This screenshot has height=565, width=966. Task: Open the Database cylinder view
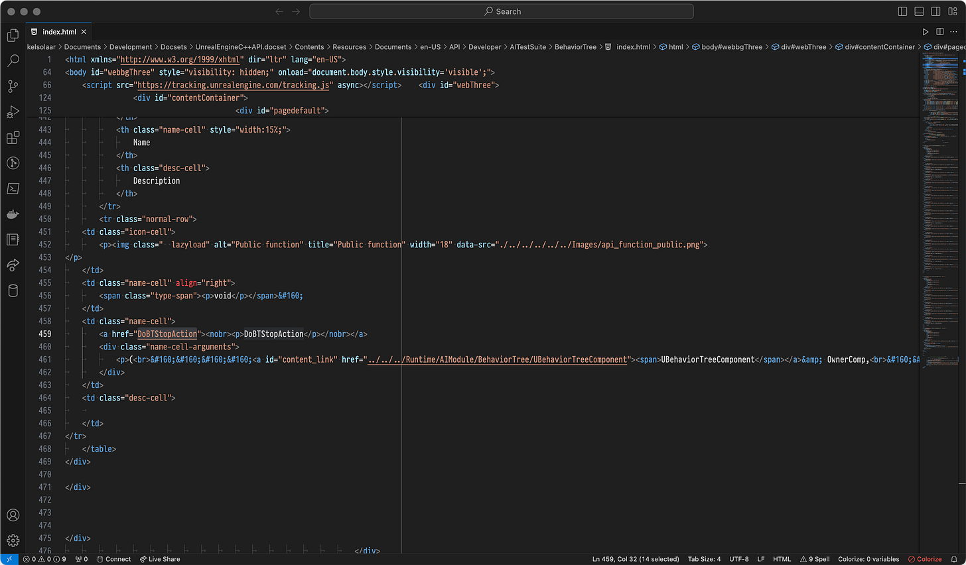point(13,290)
